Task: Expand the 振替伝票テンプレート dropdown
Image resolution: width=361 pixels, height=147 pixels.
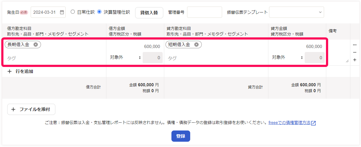Action: 296,12
